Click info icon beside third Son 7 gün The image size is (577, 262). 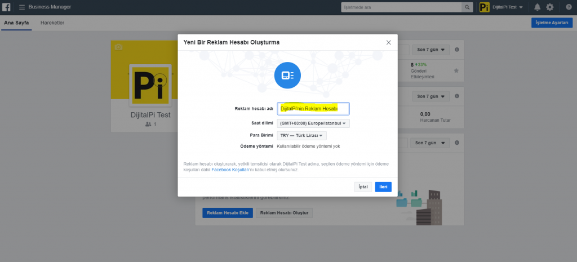[x=456, y=143]
